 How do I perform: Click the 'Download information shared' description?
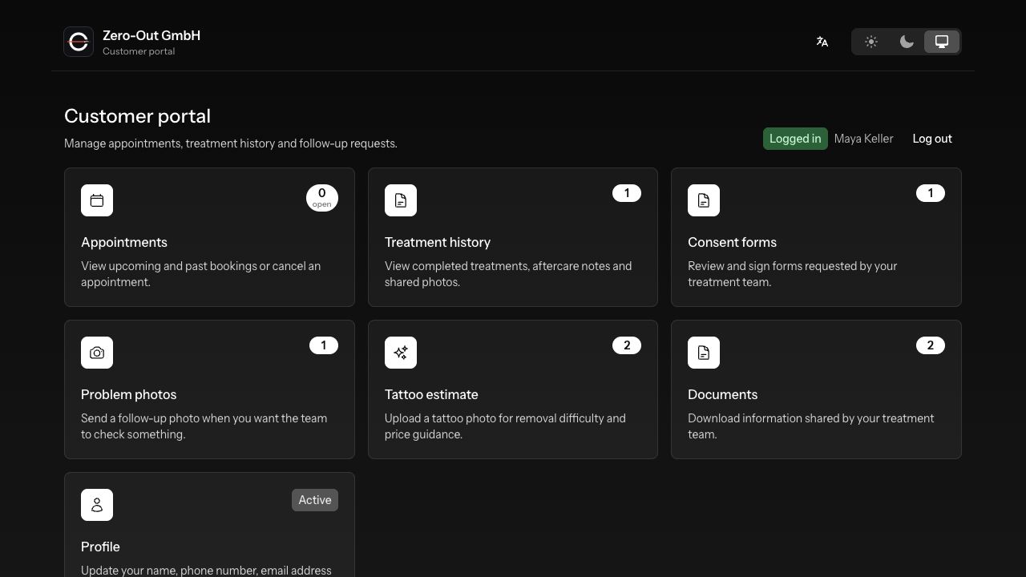(810, 426)
